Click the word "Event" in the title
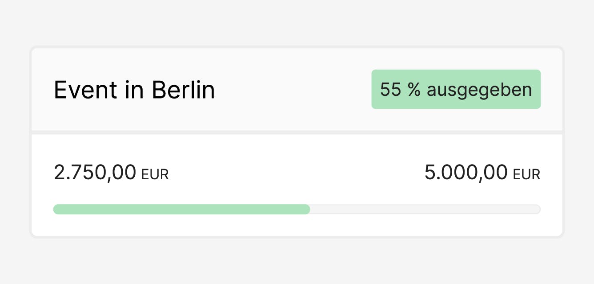The width and height of the screenshot is (594, 284). coord(85,90)
